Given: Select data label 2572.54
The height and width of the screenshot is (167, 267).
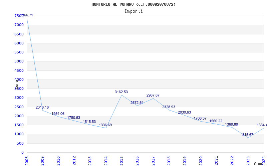Looking at the screenshot, I should coord(137,103).
